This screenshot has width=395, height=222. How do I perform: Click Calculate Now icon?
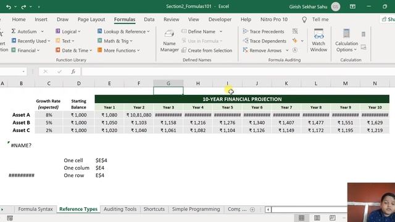pos(364,35)
